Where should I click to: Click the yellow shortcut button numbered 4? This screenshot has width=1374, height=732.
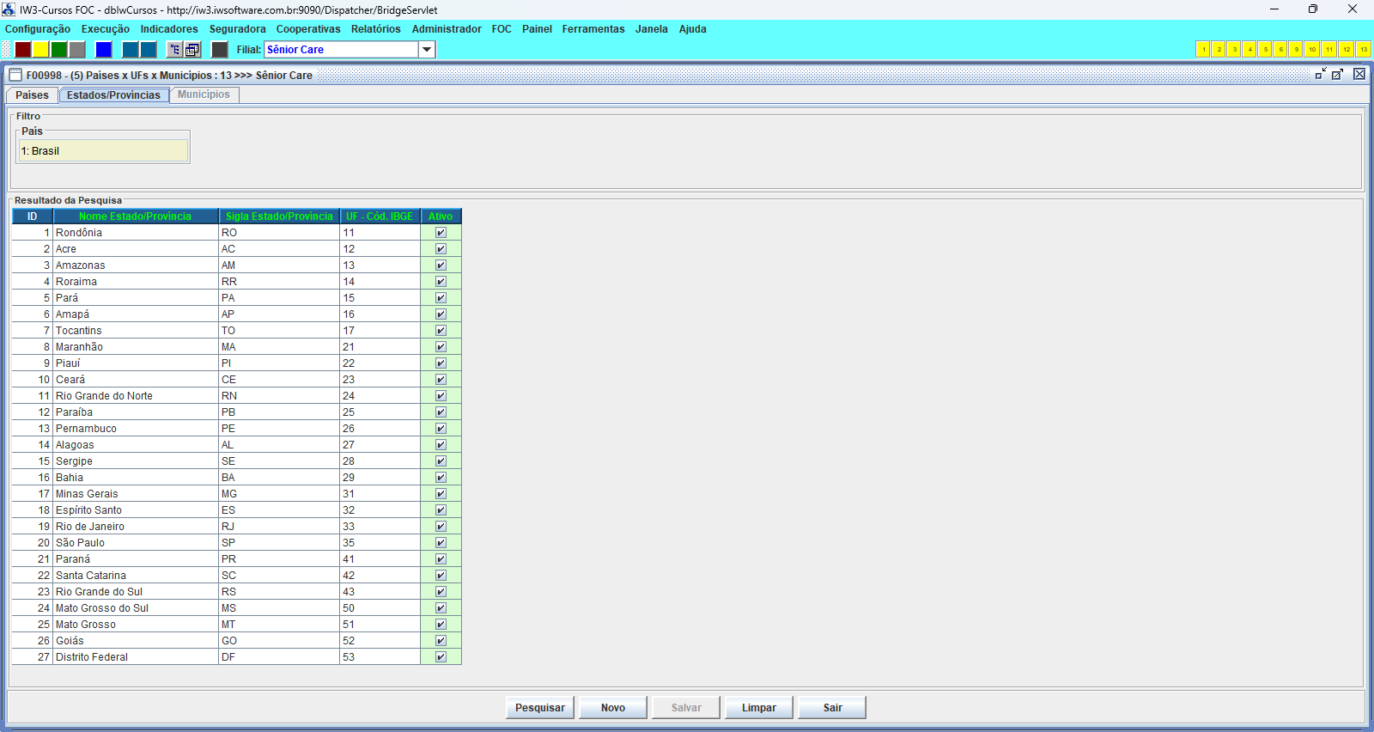tap(1249, 50)
